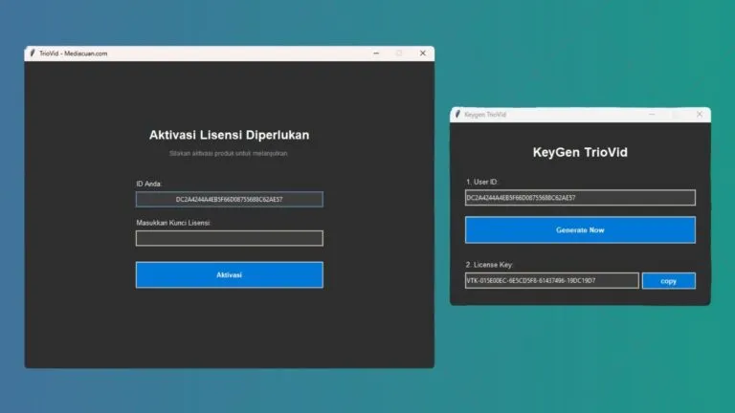Click the Generate Now button
This screenshot has height=413, width=735.
coord(580,230)
